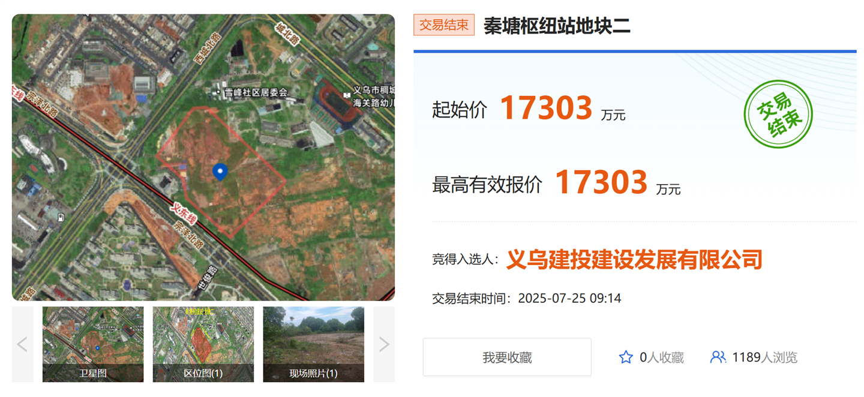
Task: Click the 雪峰社区居委会 map label
Action: [x=252, y=92]
